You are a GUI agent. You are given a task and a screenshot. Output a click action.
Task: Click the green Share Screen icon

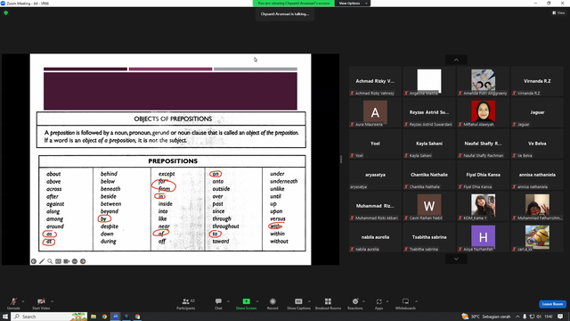point(246,301)
